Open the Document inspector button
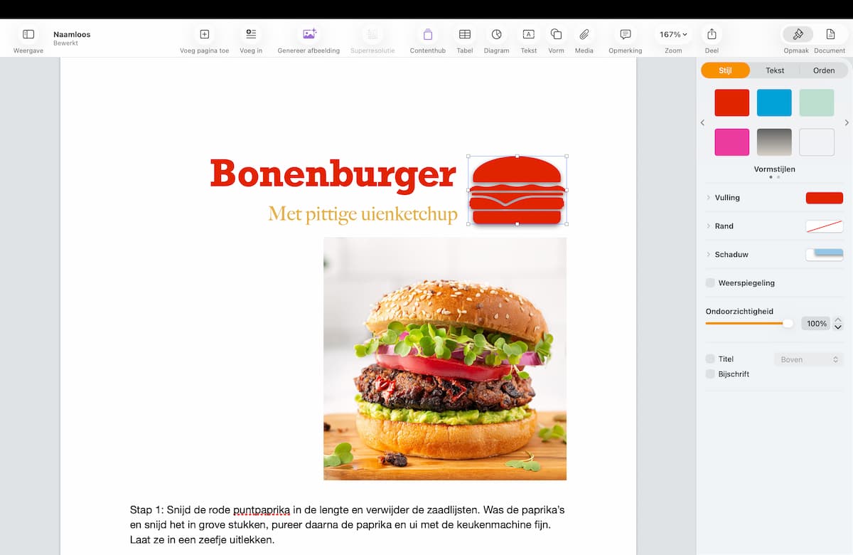This screenshot has height=555, width=853. point(830,34)
